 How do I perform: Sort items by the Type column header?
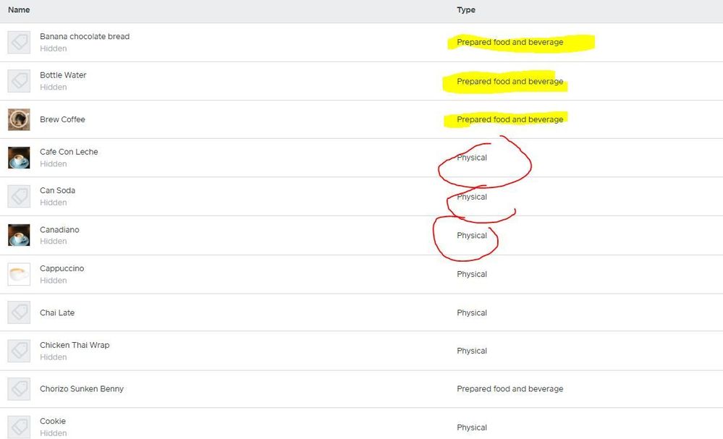tap(466, 10)
